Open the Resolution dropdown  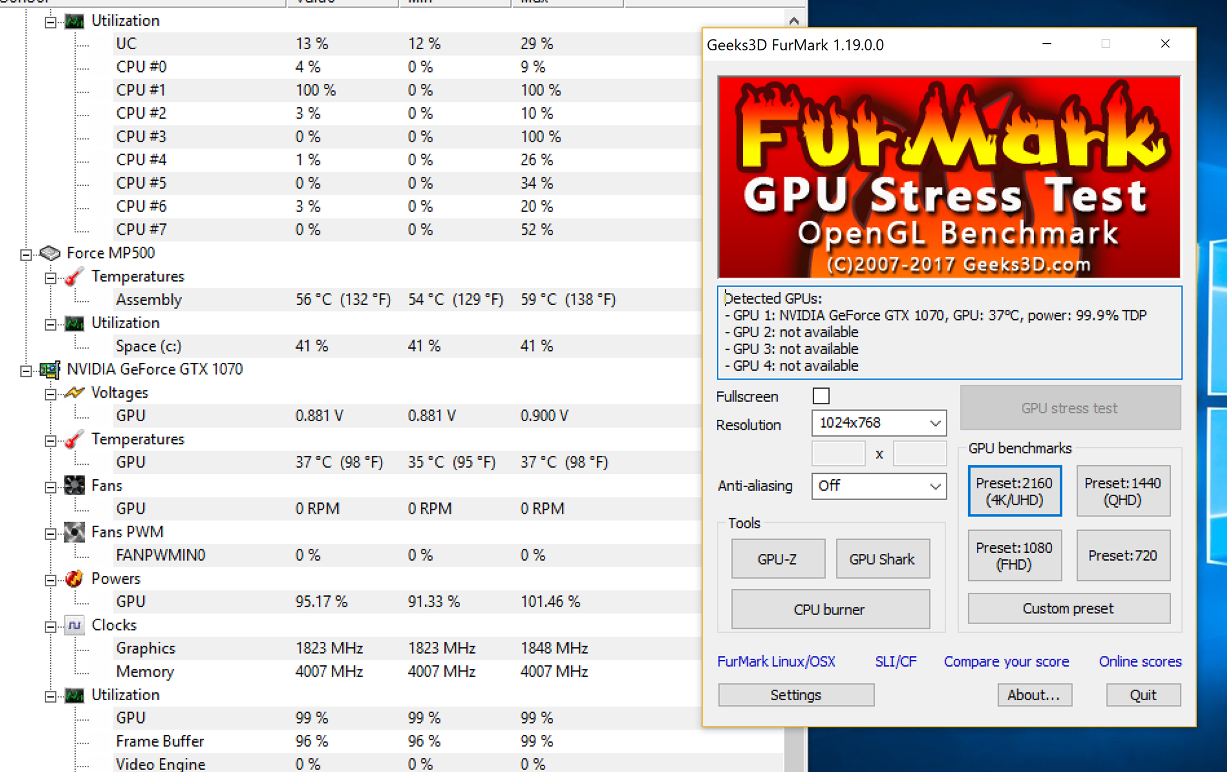coord(879,423)
